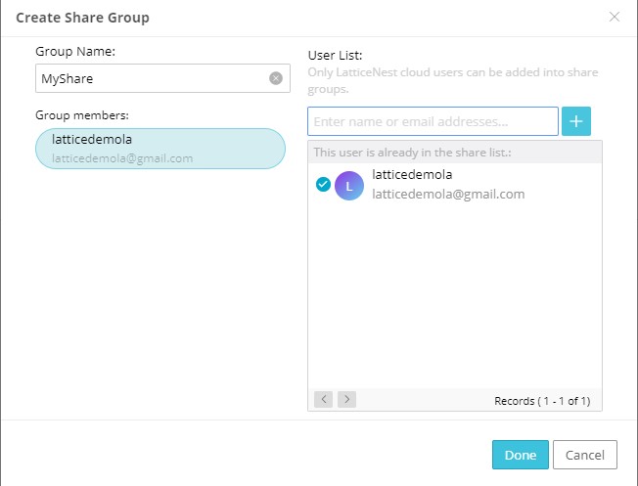Click the 'already in the share list' header

pyautogui.click(x=412, y=153)
